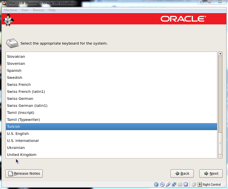Click the Tux penguin logo in banner
228x189 pixels.
[x=9, y=20]
